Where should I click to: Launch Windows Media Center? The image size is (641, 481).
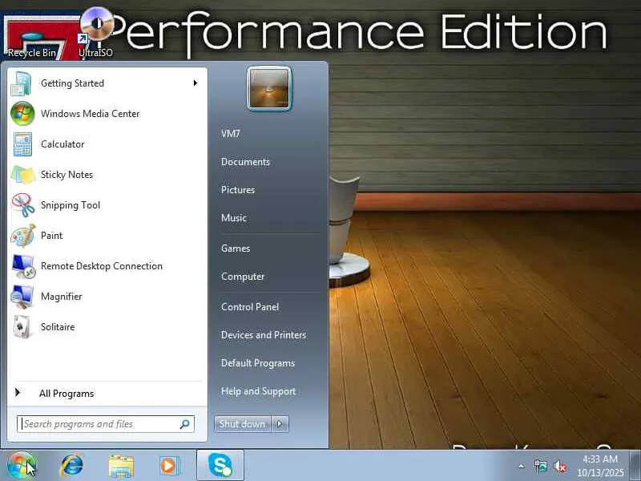(x=107, y=114)
